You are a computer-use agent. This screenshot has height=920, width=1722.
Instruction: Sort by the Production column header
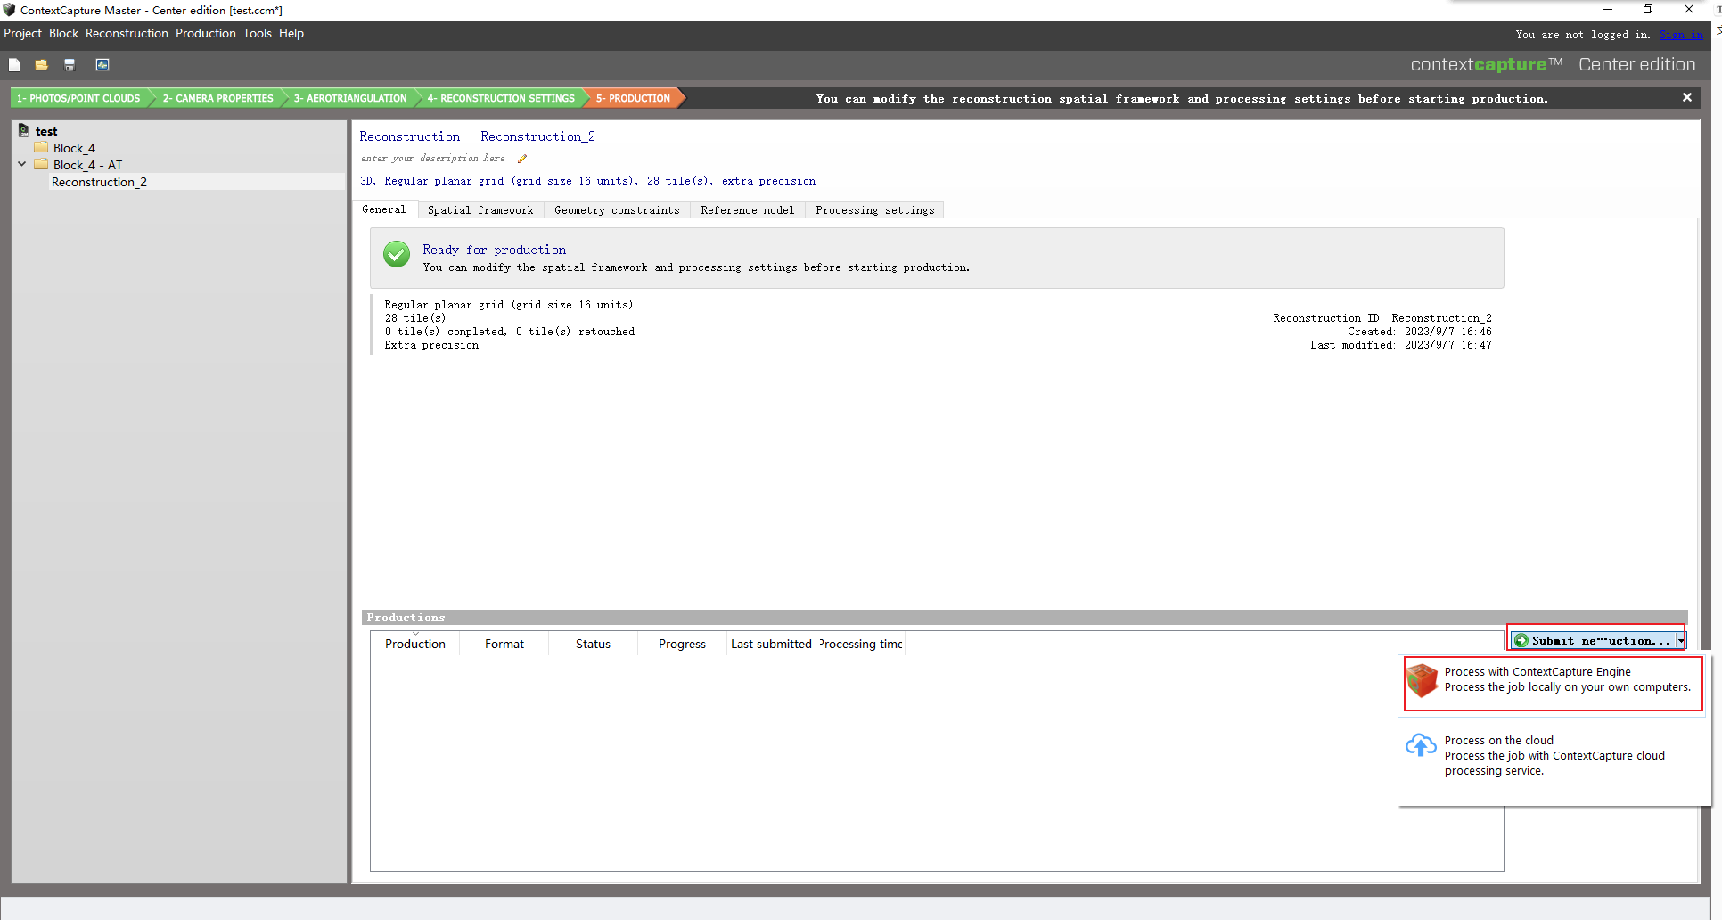(x=415, y=644)
